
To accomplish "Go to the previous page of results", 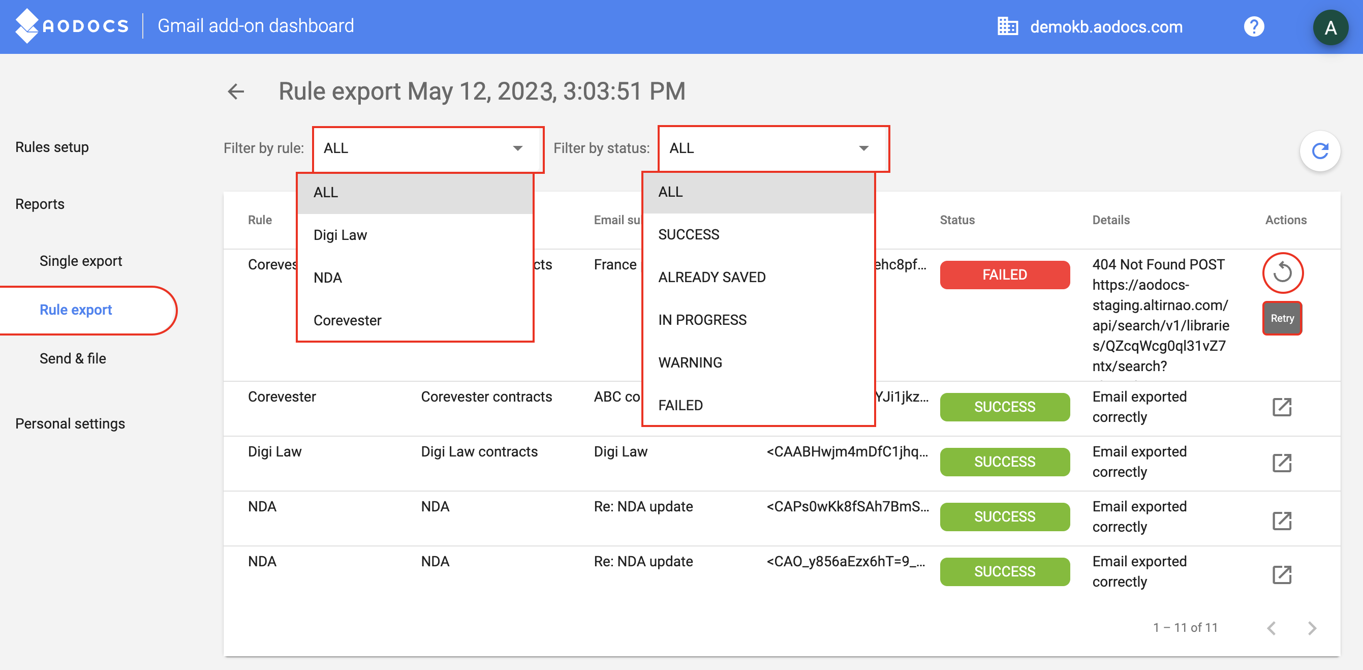I will pyautogui.click(x=1272, y=628).
